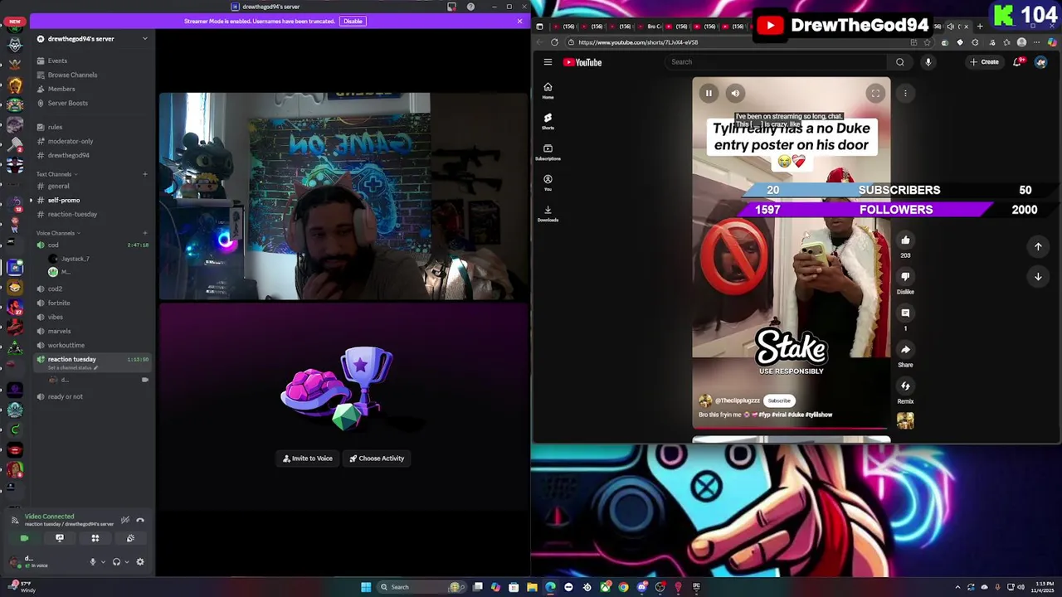1062x597 pixels.
Task: Pause the YouTube Short
Action: coord(709,93)
